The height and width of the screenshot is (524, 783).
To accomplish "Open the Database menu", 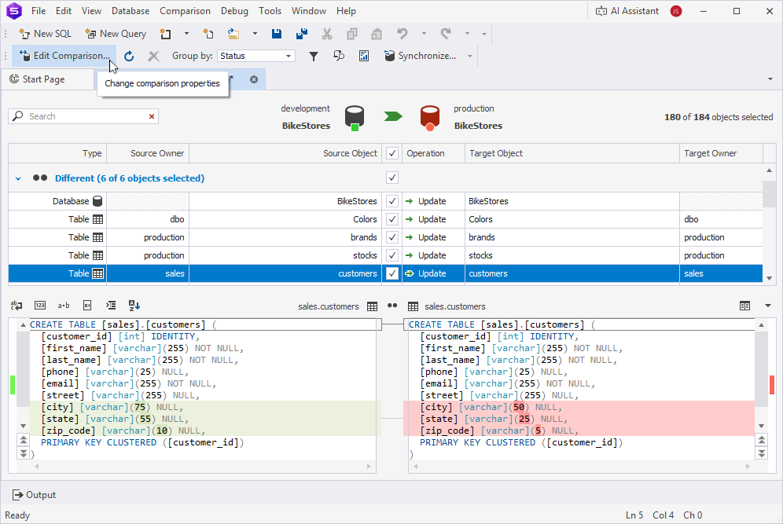I will click(x=130, y=10).
